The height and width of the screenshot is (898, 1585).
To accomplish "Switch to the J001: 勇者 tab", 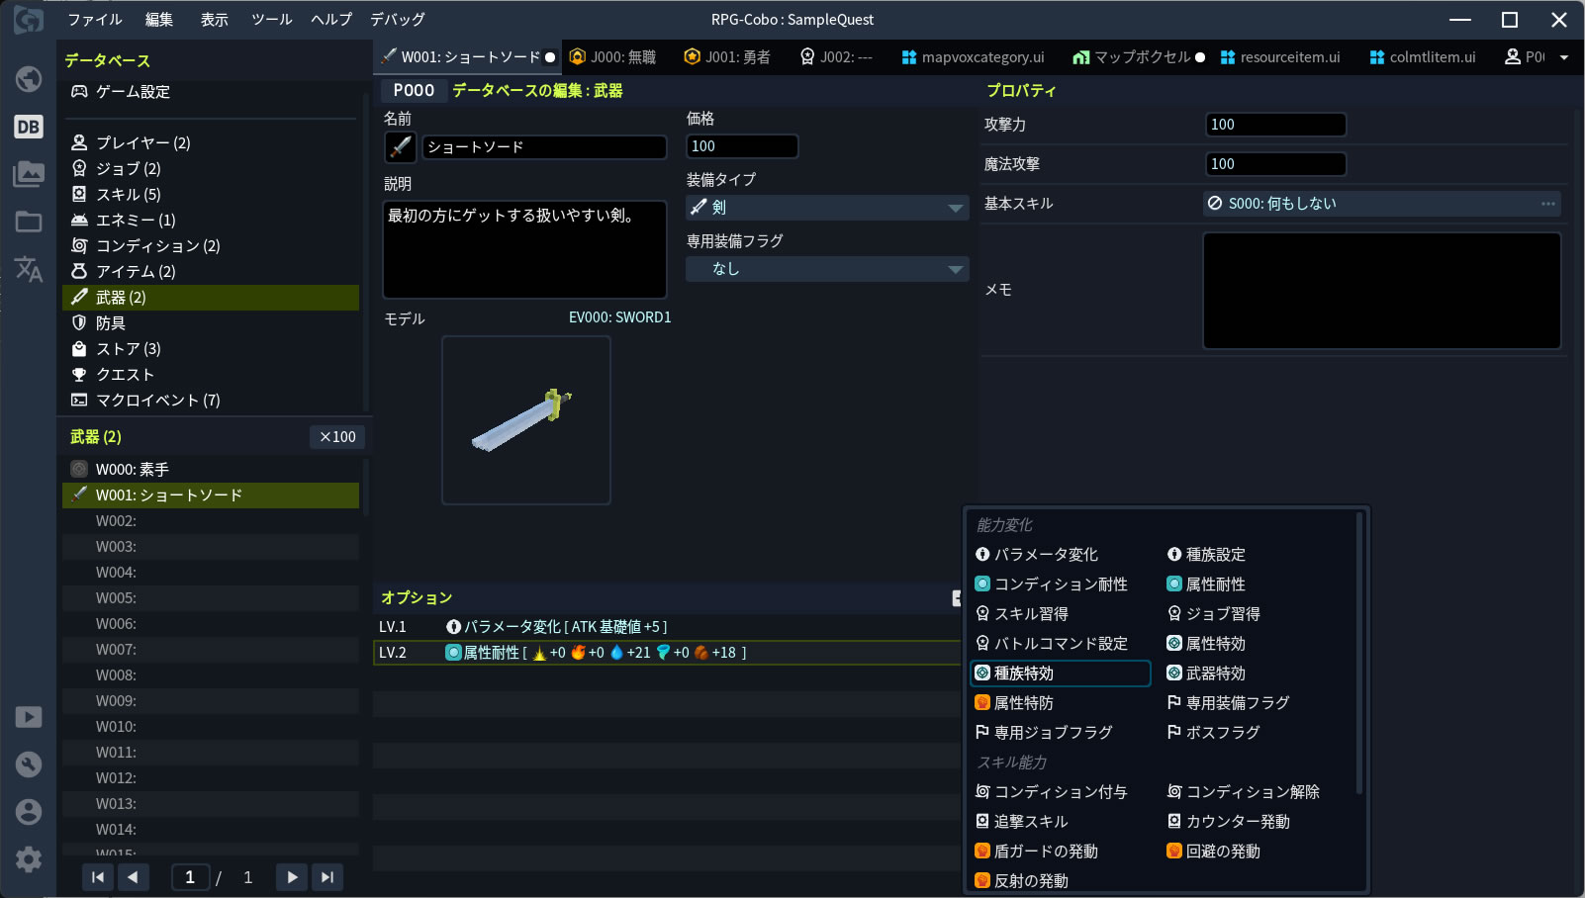I will (x=727, y=57).
